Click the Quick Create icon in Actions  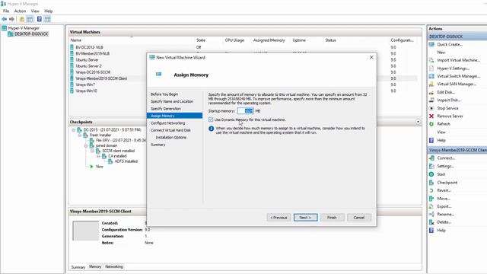pyautogui.click(x=431, y=44)
